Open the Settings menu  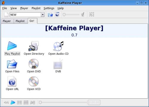[x=49, y=8]
